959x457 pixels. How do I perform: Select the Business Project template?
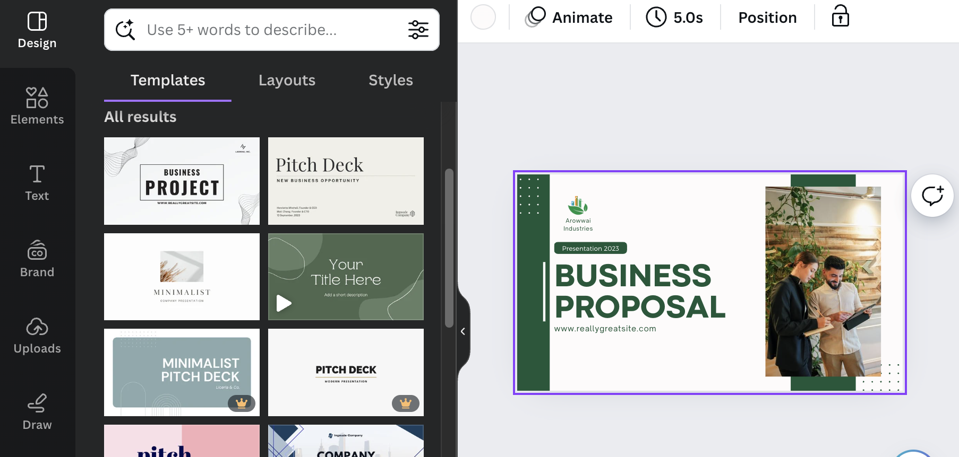(182, 181)
